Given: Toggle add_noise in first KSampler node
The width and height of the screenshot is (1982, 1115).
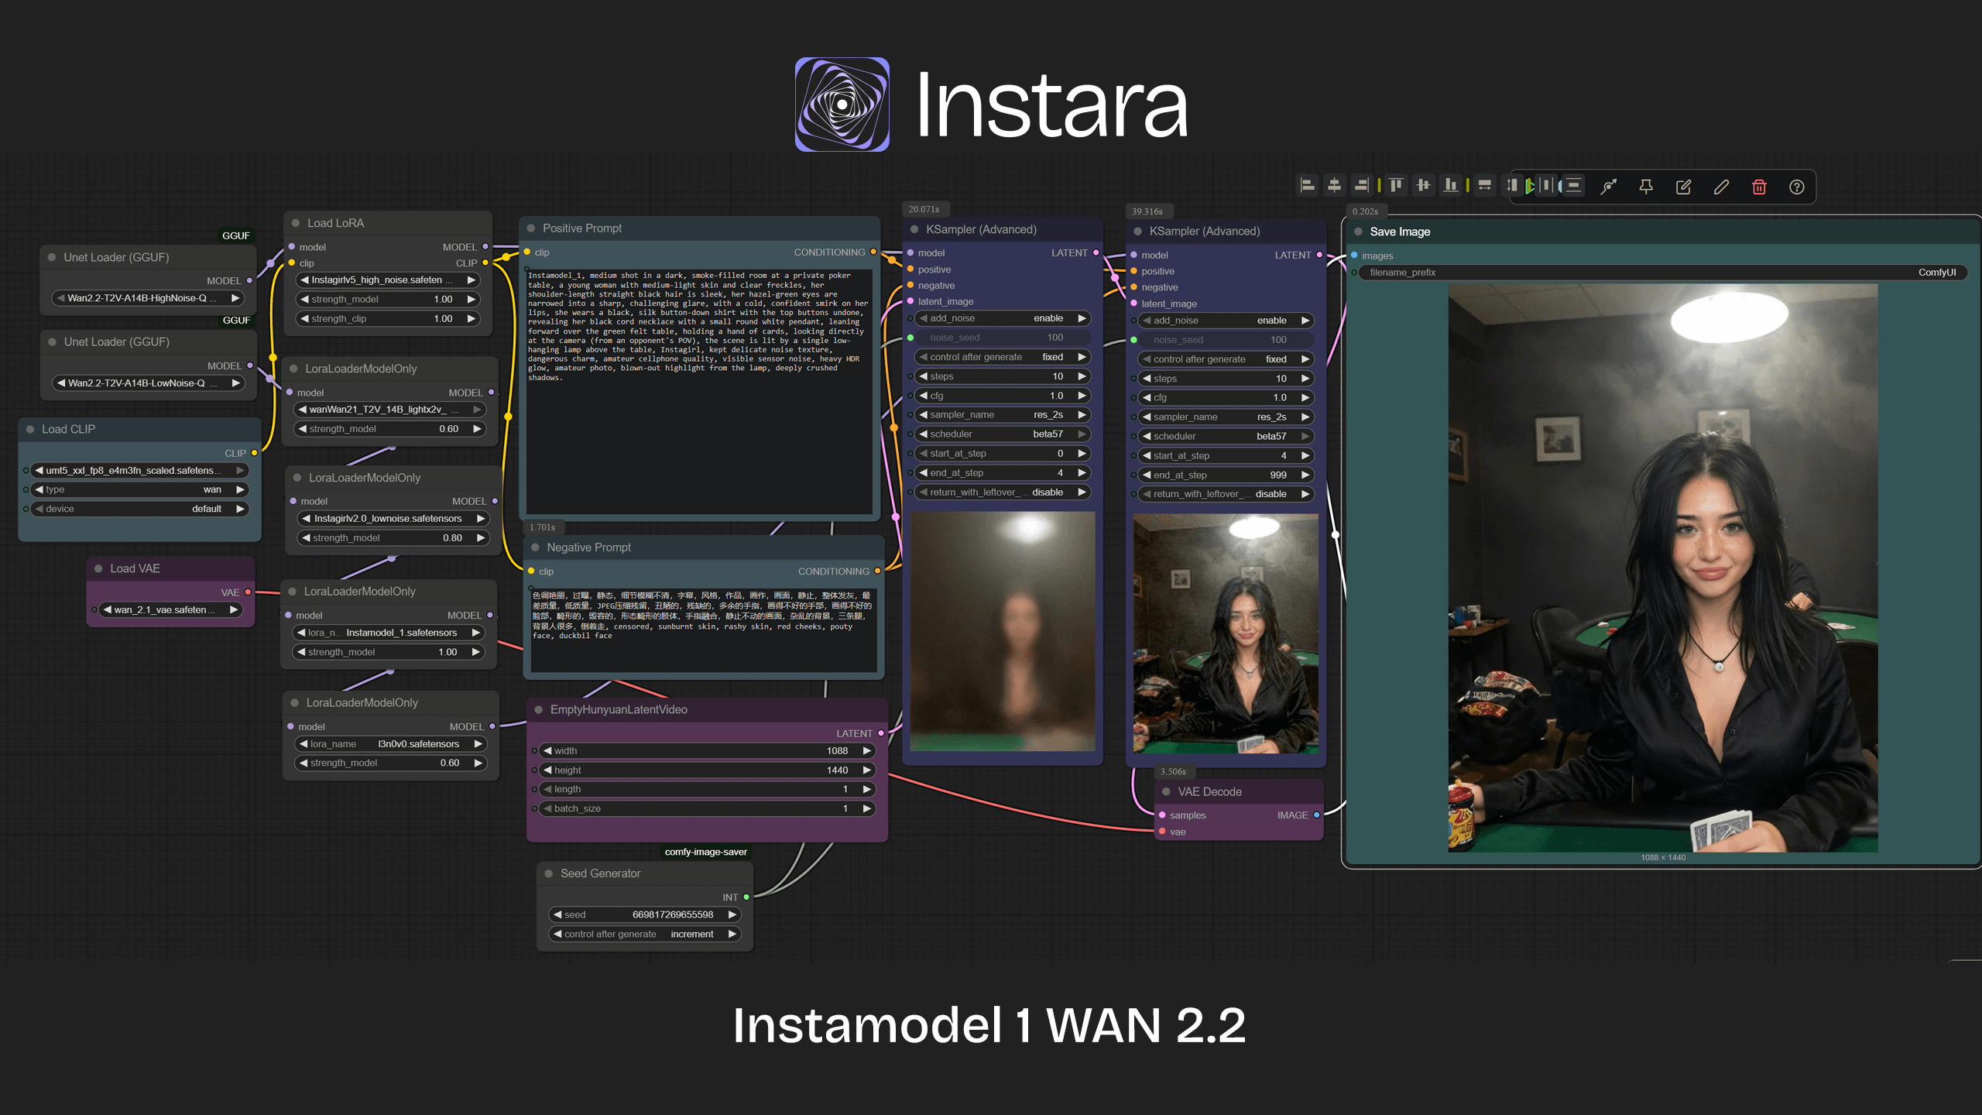Looking at the screenshot, I should pyautogui.click(x=1003, y=318).
